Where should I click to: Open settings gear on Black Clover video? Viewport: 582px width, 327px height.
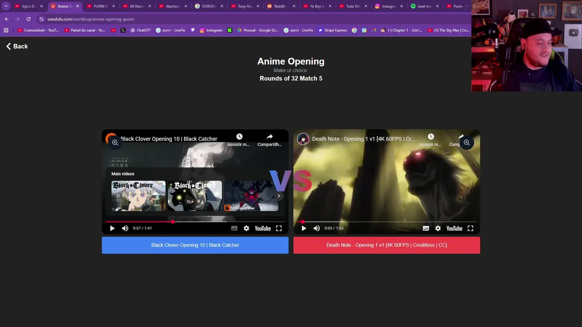pos(246,228)
